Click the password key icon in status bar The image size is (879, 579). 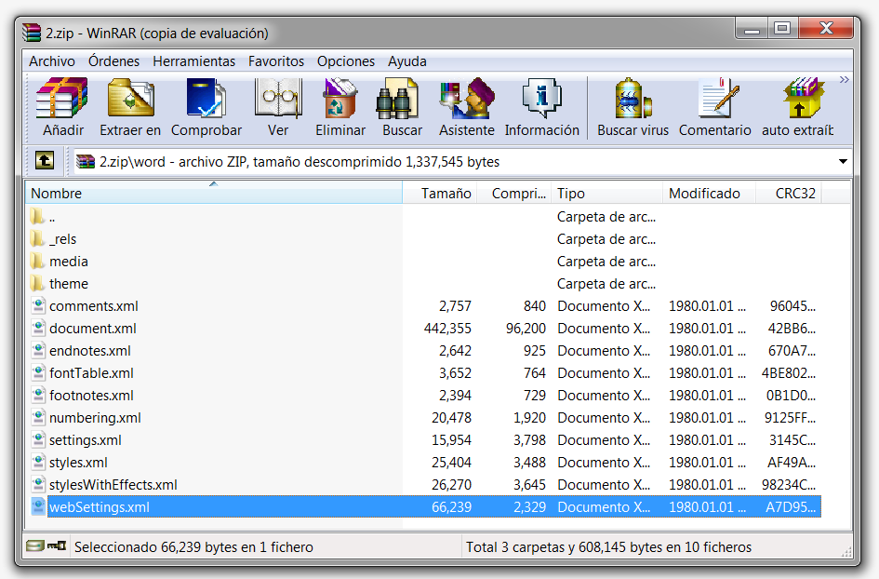pos(56,546)
